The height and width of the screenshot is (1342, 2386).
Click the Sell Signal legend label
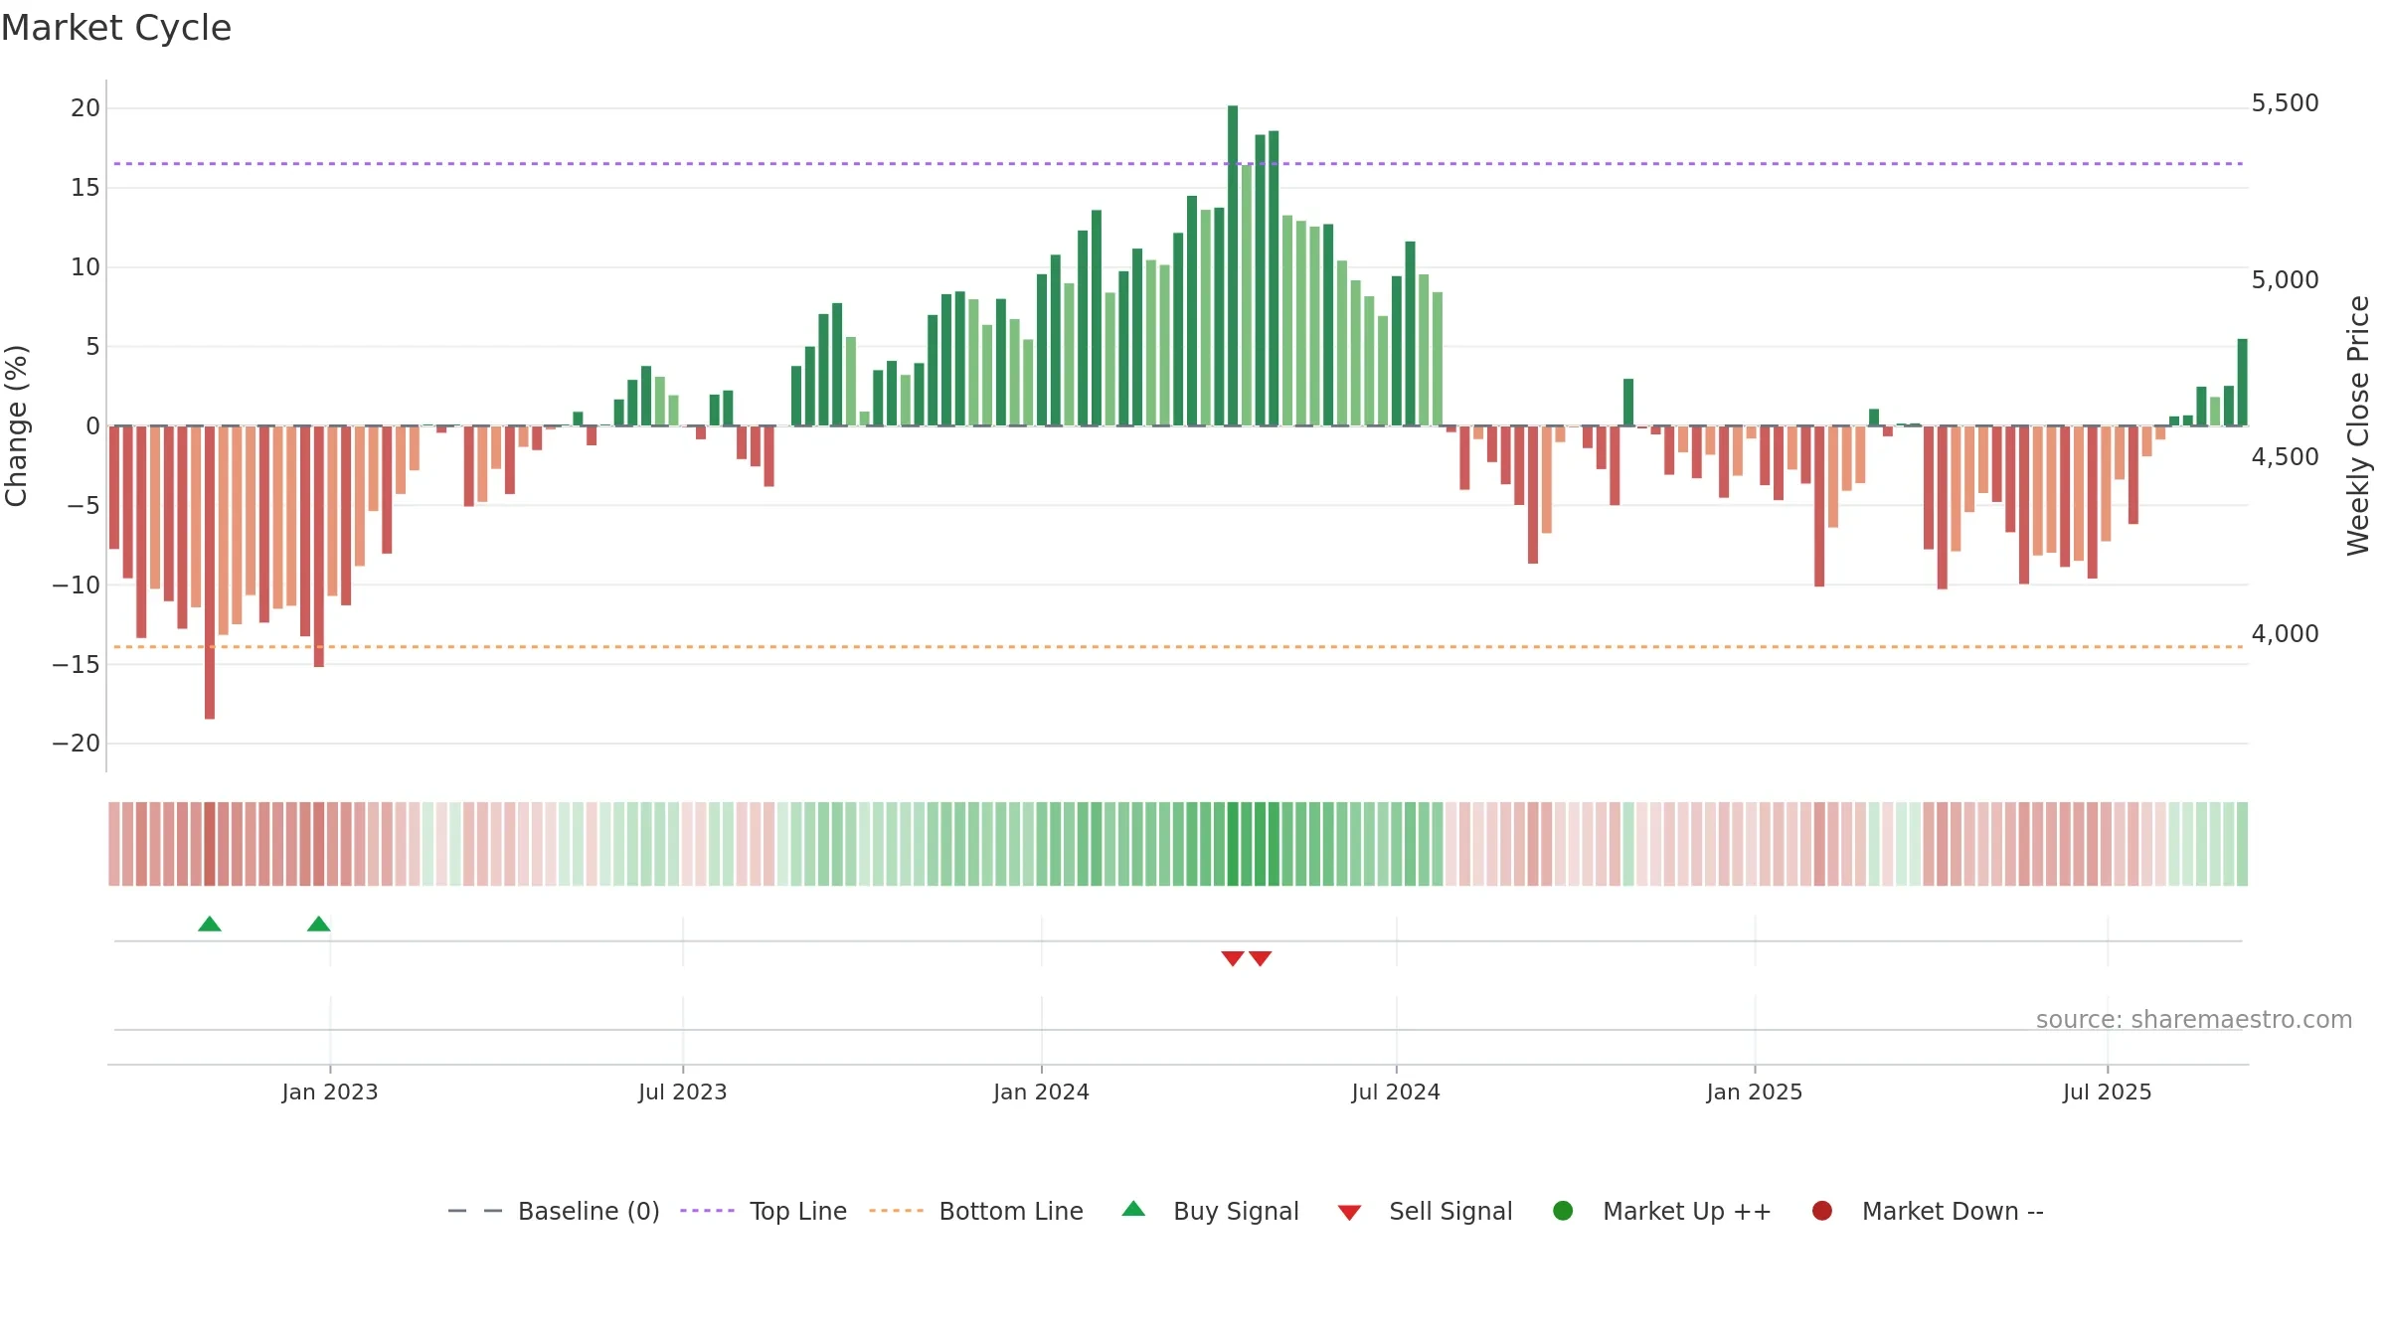[1450, 1211]
